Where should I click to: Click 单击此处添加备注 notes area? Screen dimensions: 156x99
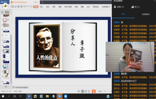pos(22,87)
